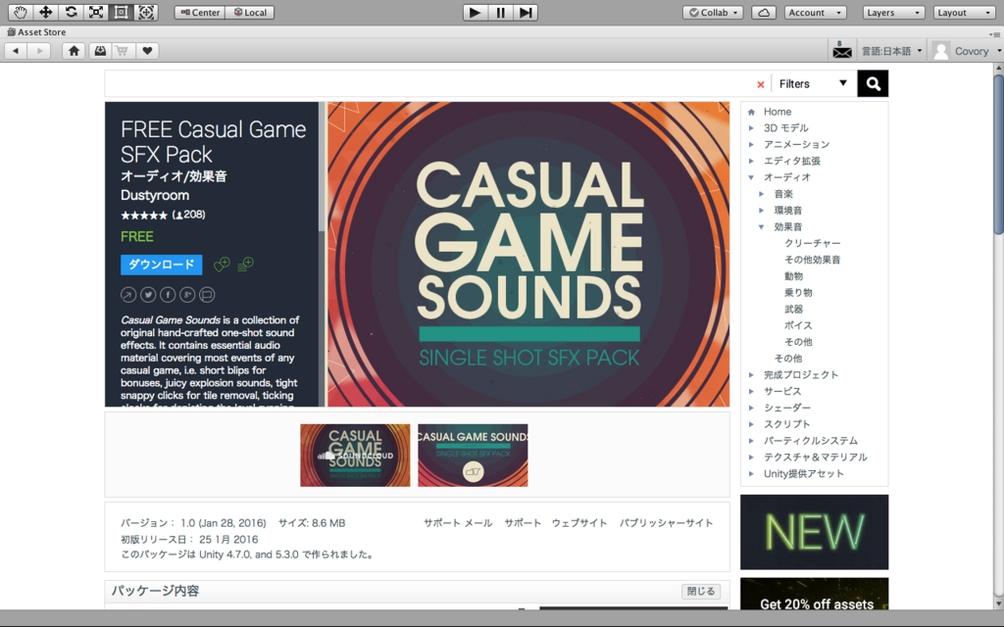Share asset on Twitter
1004x627 pixels.
click(x=148, y=294)
